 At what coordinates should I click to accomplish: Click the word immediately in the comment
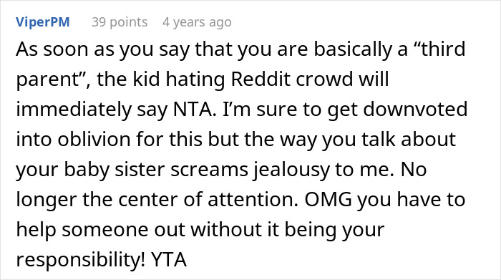[x=74, y=110]
